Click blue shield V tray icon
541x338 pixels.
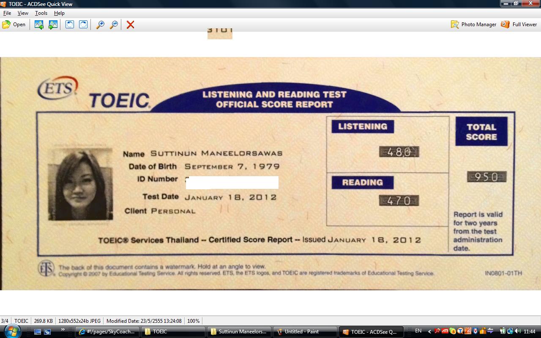click(475, 331)
